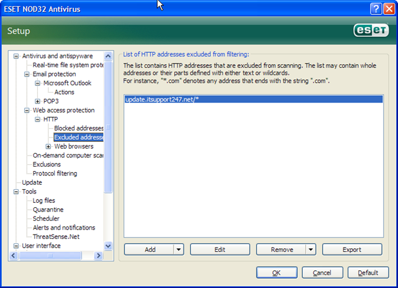This screenshot has width=398, height=288.
Task: Open the Remove button dropdown arrow
Action: (x=311, y=249)
